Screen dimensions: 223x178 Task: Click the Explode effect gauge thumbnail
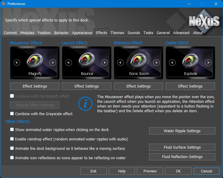pos(190,61)
